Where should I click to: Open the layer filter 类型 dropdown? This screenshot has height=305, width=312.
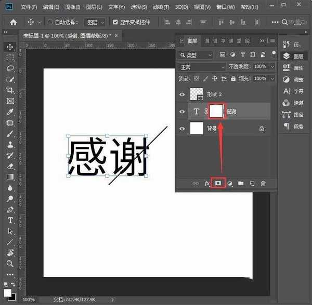[196, 55]
